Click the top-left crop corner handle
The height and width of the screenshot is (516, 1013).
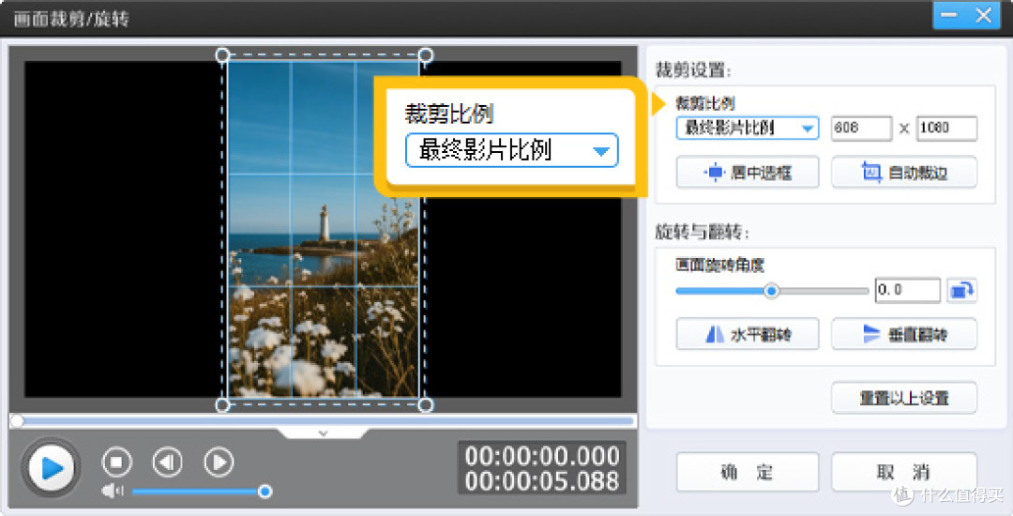tap(222, 55)
